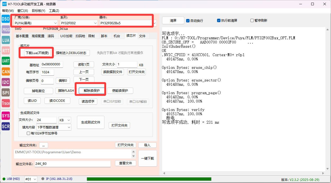Image resolution: width=331 pixels, height=183 pixels.
Task: Open the LUA sidebar icon
Action: coord(6,40)
